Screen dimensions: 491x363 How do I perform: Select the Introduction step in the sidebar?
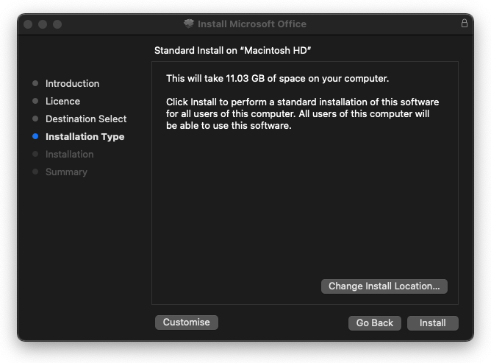(72, 83)
